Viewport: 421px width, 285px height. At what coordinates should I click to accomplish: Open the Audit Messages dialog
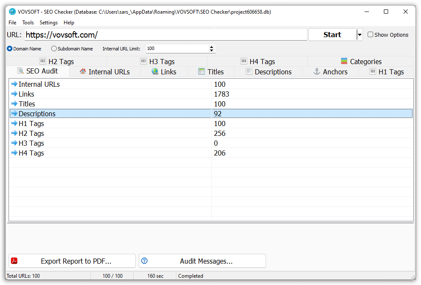point(202,261)
